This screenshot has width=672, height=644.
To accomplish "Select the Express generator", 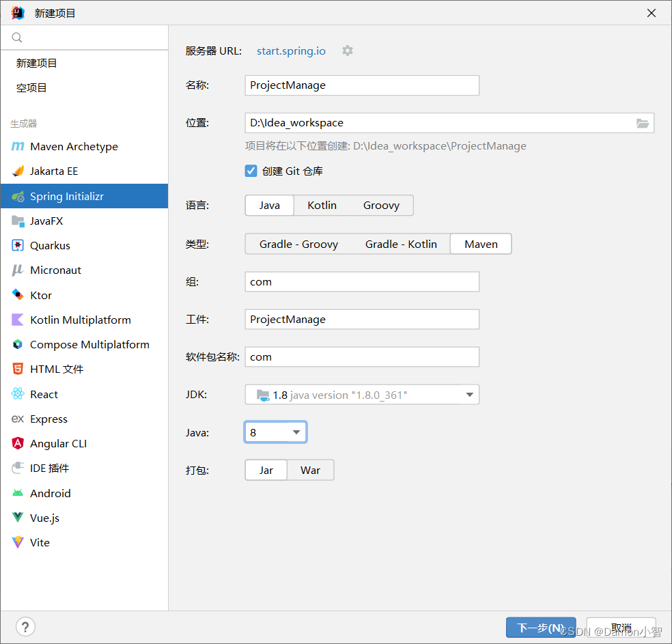I will [x=48, y=419].
